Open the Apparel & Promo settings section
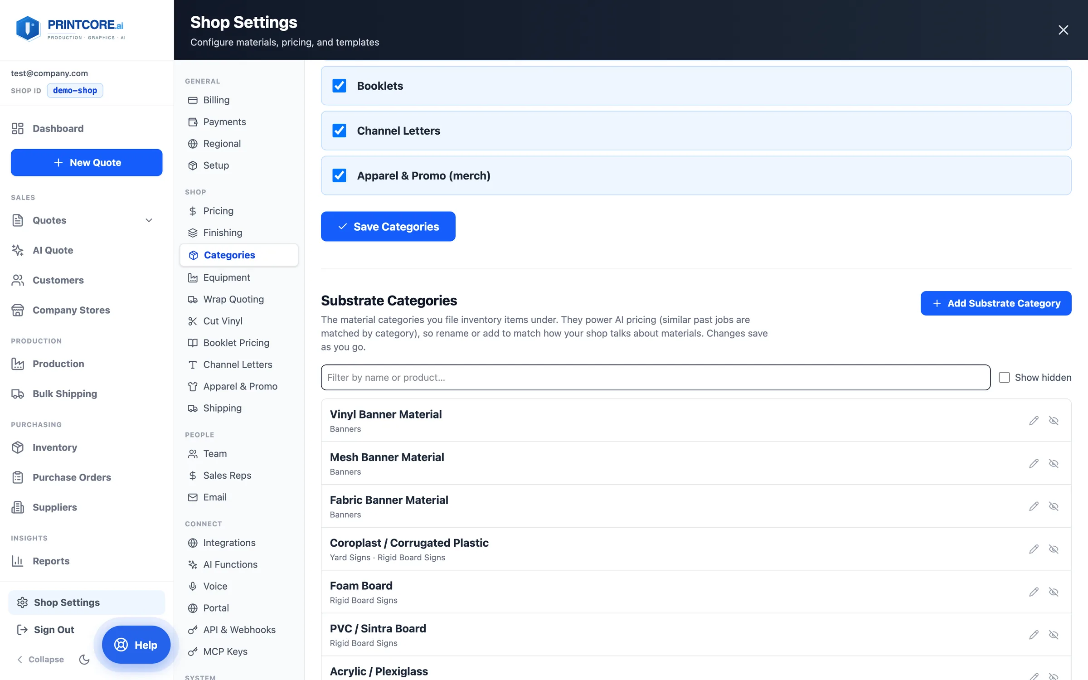The height and width of the screenshot is (680, 1088). (x=239, y=386)
